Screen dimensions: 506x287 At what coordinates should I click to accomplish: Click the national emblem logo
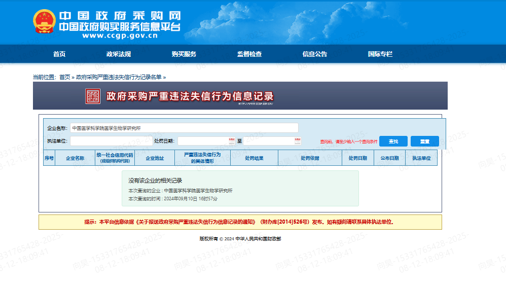tap(44, 22)
